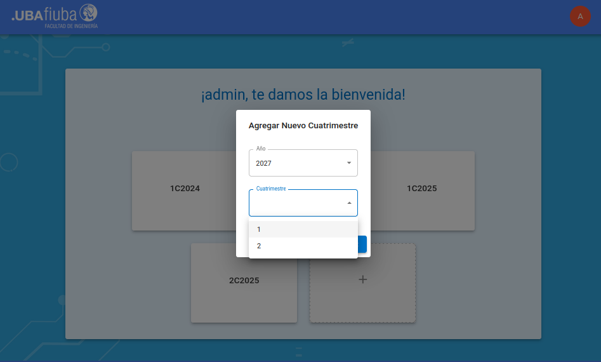Click the partially hidden blue dialog button
Screen dimensions: 601x362
(x=362, y=244)
